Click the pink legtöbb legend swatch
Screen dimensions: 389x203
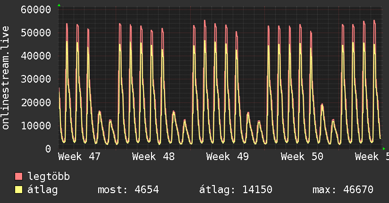click(x=18, y=176)
